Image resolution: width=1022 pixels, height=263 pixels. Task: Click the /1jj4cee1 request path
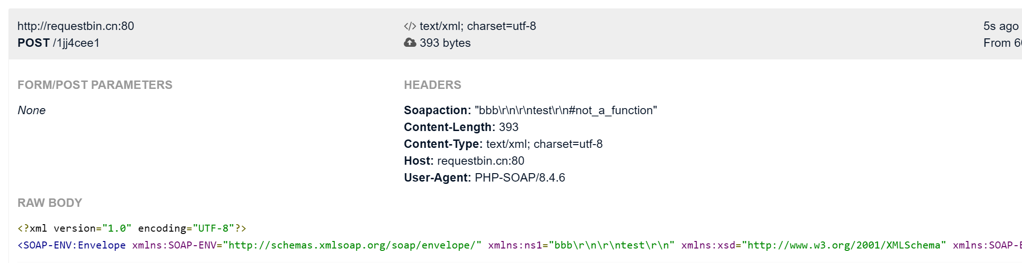[76, 43]
